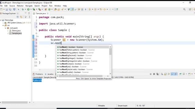Click the Terminate console square icon

[151, 74]
